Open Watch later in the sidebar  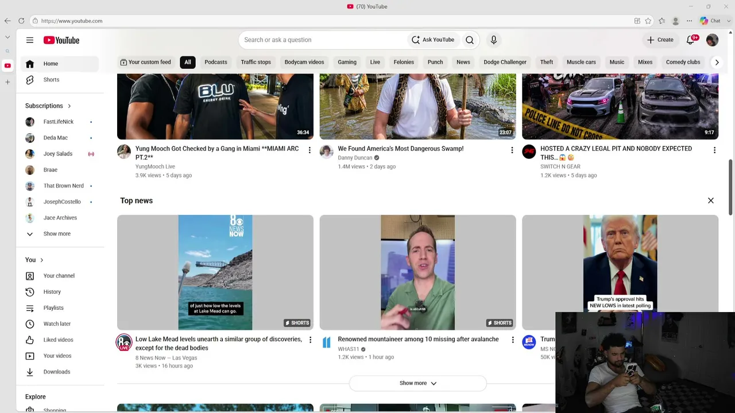click(60, 324)
